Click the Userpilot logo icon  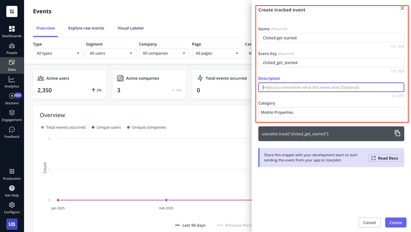[x=12, y=11]
